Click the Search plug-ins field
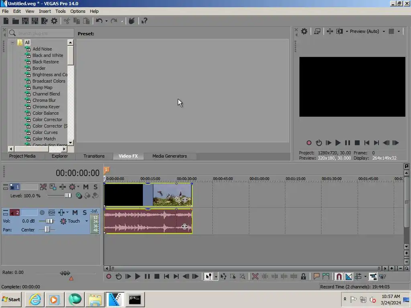The height and width of the screenshot is (308, 411). (41, 33)
